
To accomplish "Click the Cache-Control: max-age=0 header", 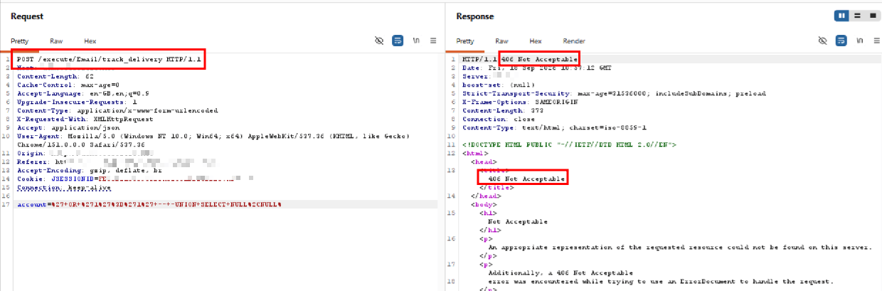I will pos(68,84).
